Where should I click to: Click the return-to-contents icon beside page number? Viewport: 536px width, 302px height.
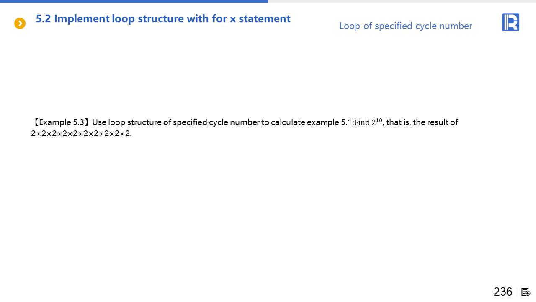tap(526, 292)
